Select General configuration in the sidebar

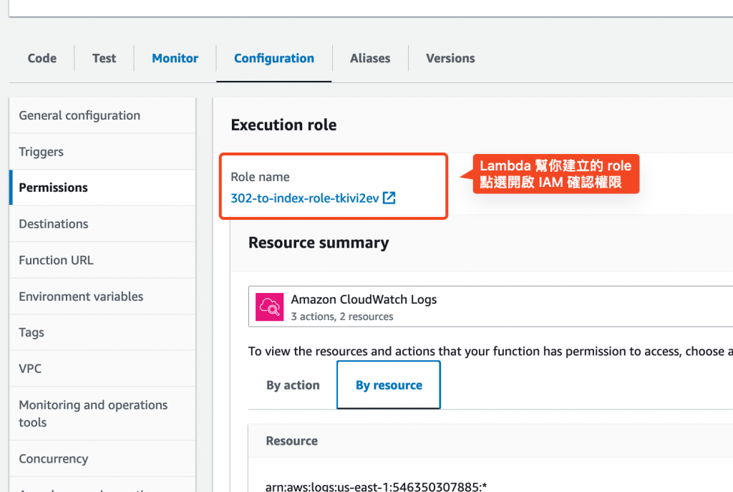(x=79, y=115)
